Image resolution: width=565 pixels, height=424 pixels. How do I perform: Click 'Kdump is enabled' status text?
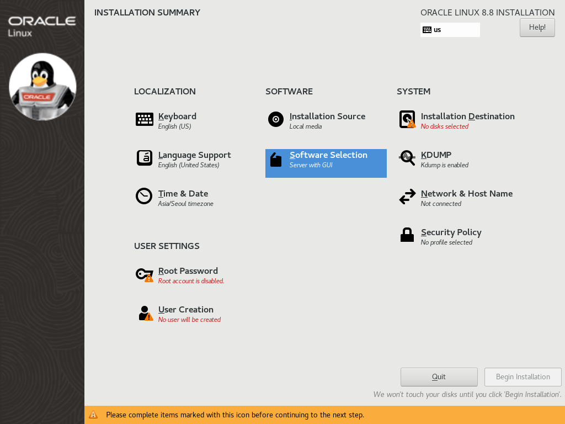point(444,165)
